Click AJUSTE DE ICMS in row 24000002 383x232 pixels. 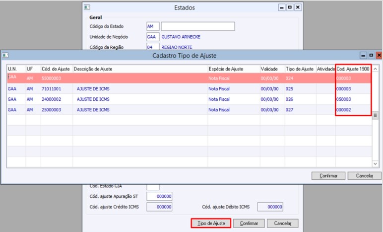(93, 99)
